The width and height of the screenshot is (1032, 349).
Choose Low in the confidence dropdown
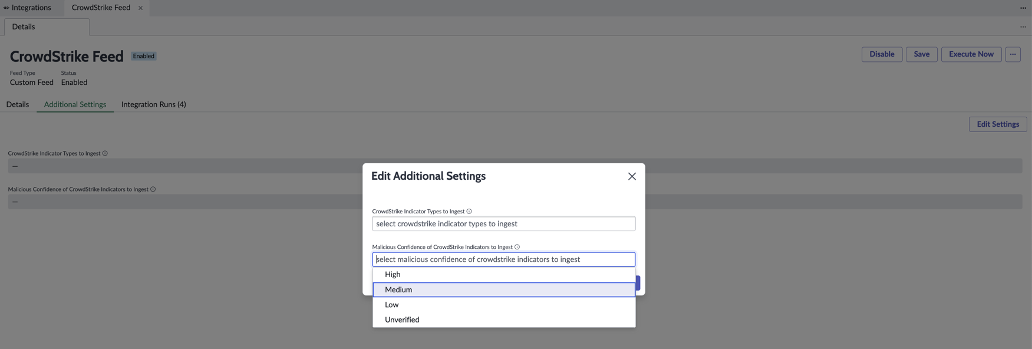(x=504, y=305)
